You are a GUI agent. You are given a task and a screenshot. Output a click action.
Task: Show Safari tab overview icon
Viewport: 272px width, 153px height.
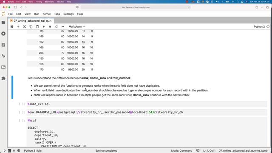point(267,7)
